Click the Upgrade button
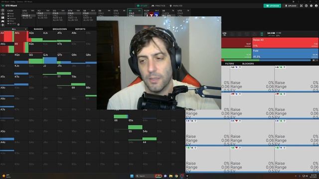Viewport: 319px width, 179px height. [272, 5]
